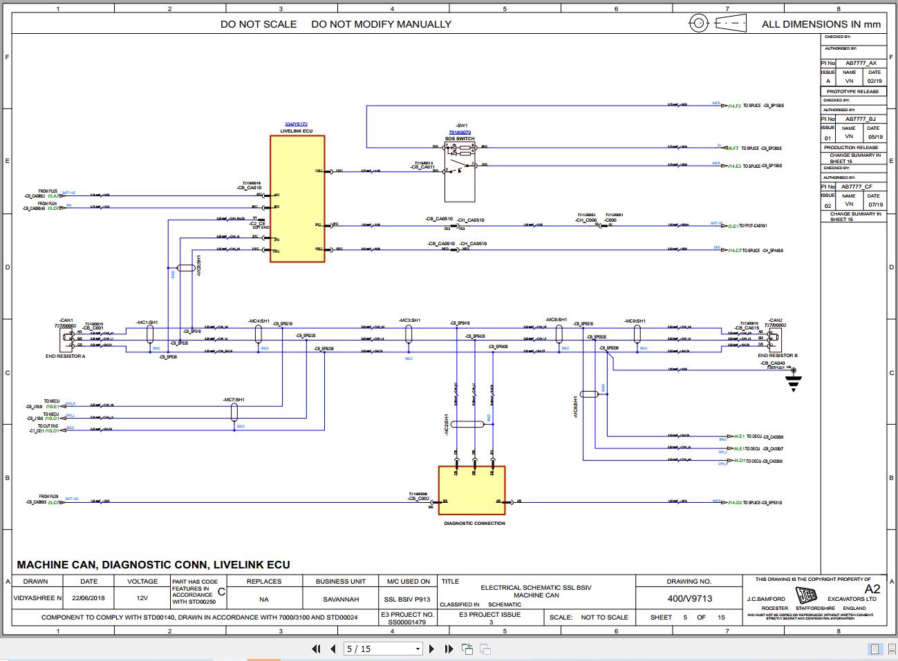
Task: Click cross-reference /14.F2 TO SPLICE -CB_SP150:S
Action: 734,105
